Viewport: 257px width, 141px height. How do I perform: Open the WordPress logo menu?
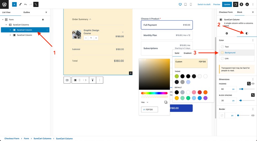[4, 4]
